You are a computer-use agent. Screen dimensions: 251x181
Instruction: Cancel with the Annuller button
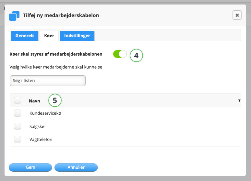click(x=76, y=167)
